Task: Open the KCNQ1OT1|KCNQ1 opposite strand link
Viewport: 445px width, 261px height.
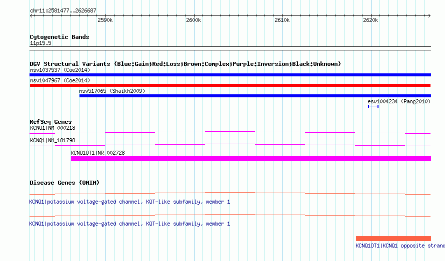Action: [x=400, y=246]
